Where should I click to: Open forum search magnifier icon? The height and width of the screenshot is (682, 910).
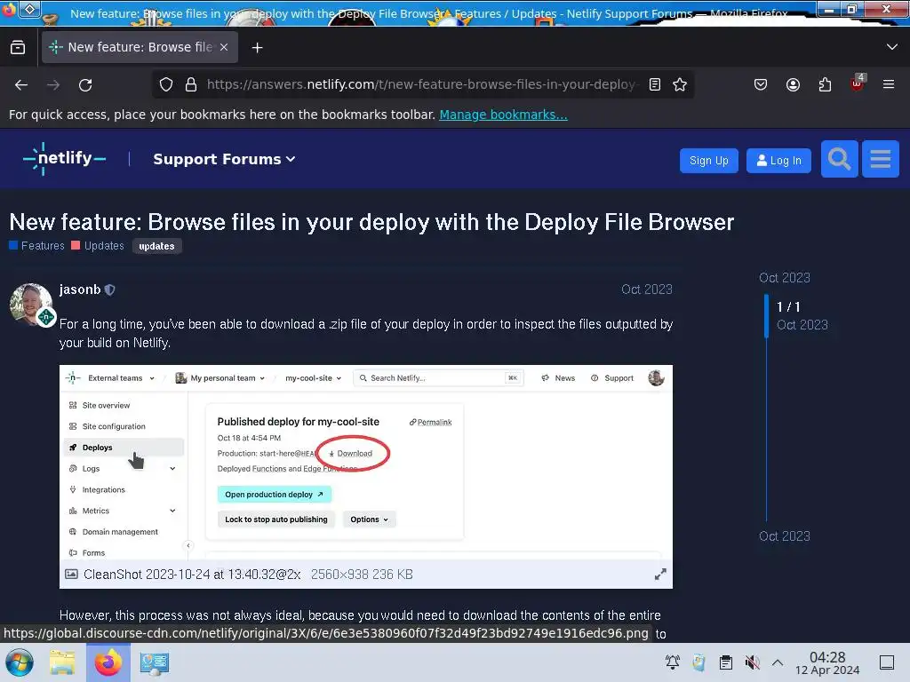point(839,159)
